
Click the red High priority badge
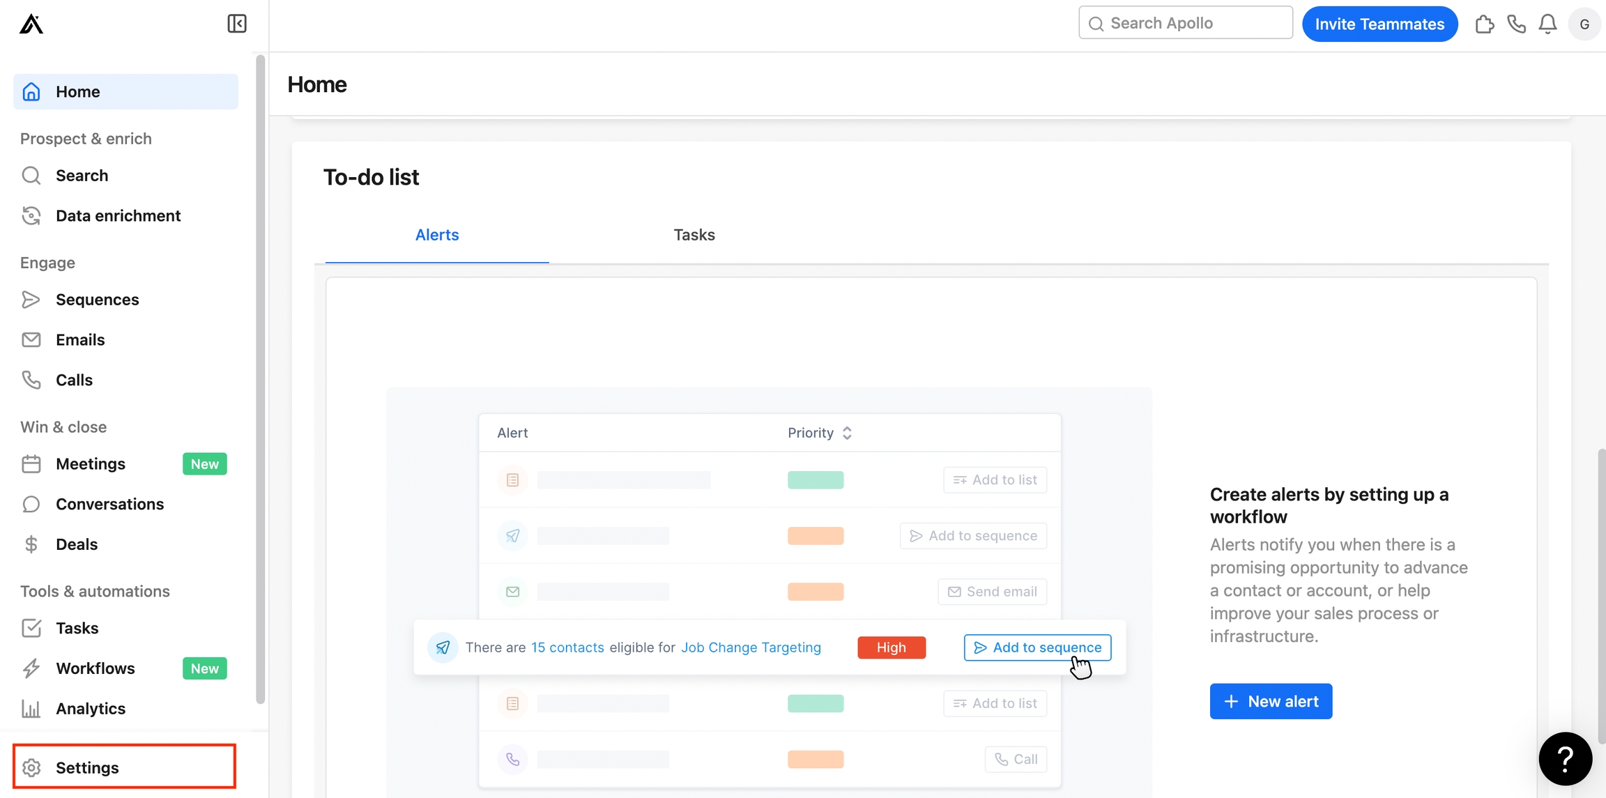pos(891,647)
